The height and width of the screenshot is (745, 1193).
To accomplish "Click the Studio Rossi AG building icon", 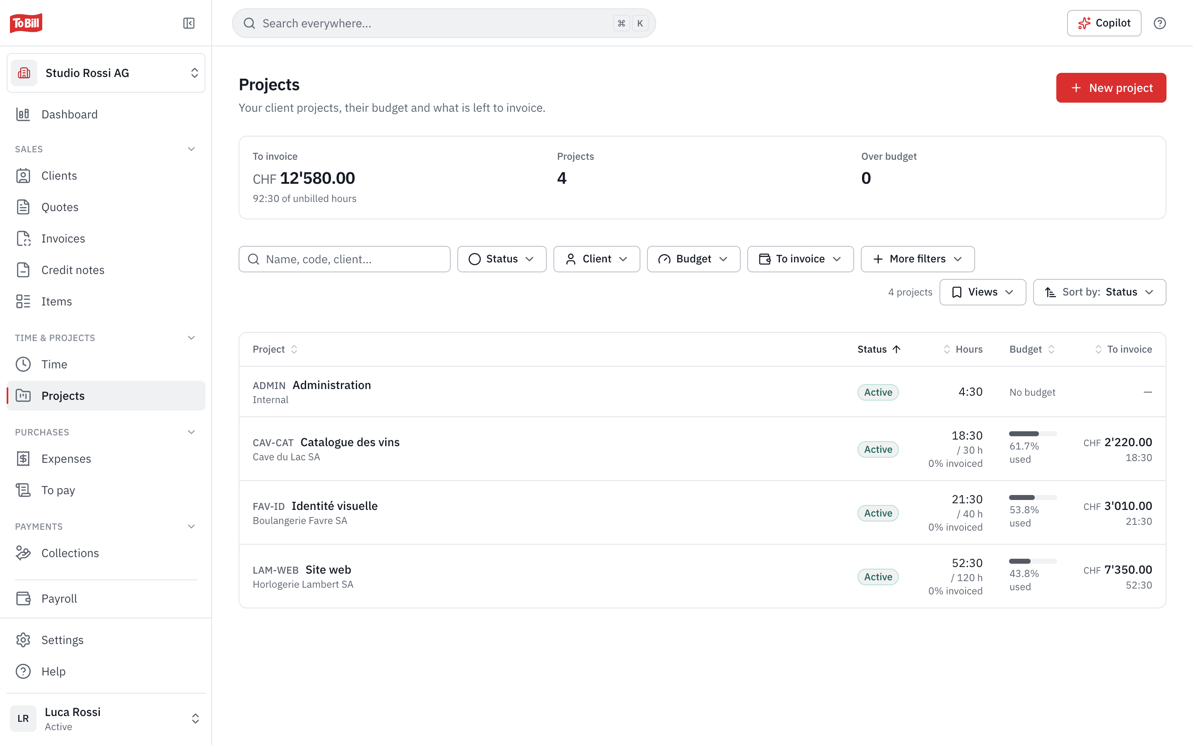I will [x=24, y=73].
